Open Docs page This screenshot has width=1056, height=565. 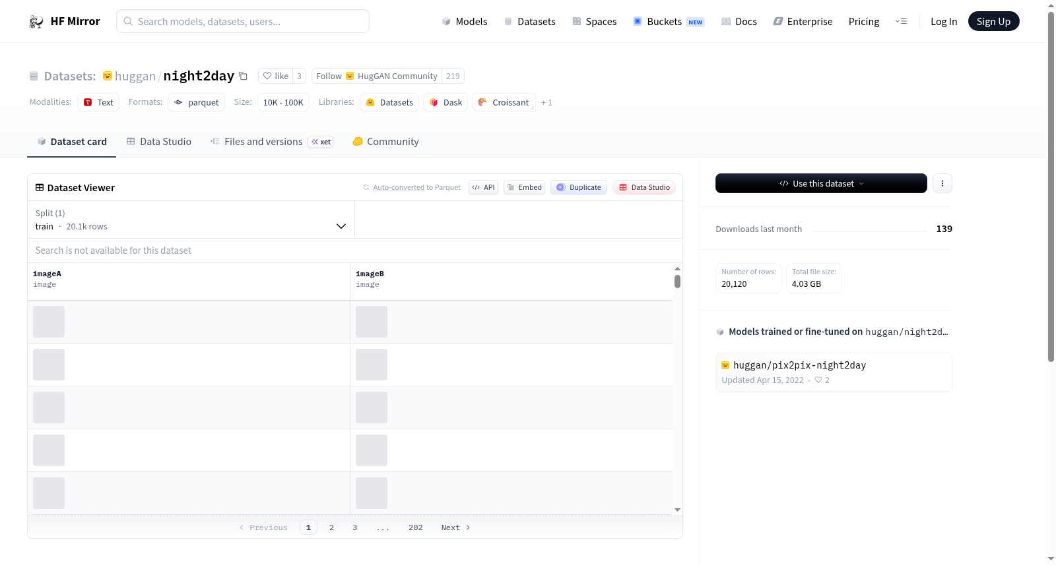click(x=739, y=21)
